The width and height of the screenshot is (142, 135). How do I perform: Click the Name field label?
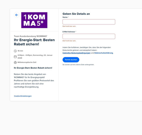coord(66,17)
